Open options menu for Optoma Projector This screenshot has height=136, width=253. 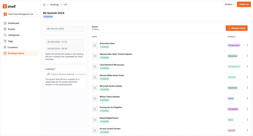pyautogui.click(x=247, y=56)
